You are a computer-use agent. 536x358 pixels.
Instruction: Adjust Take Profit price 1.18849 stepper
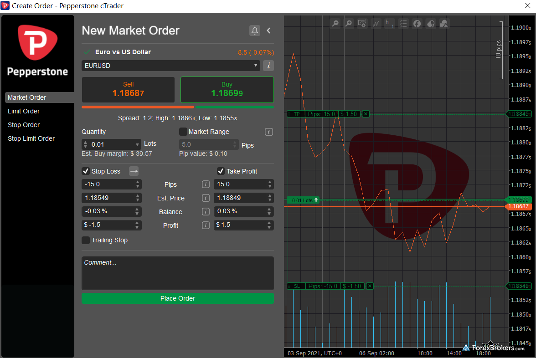(x=270, y=198)
